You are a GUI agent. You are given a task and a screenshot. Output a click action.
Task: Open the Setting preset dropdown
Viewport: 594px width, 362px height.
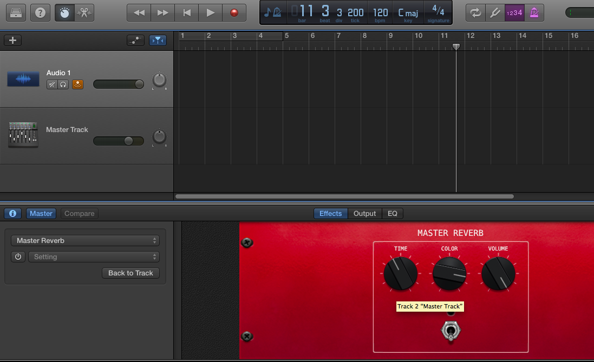(93, 256)
